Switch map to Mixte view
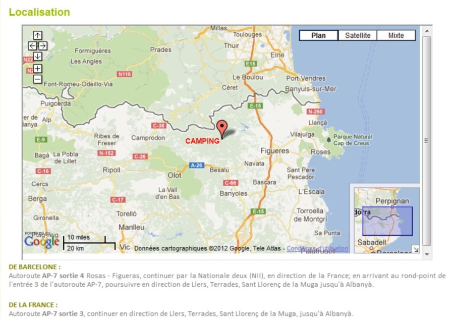 [x=396, y=35]
